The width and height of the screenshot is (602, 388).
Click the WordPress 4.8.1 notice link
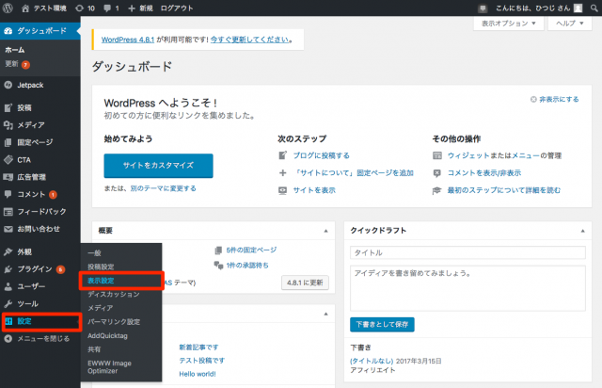coord(128,40)
